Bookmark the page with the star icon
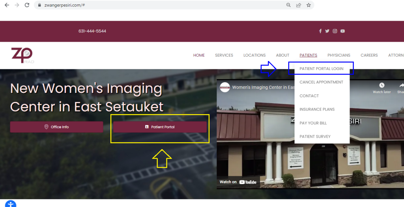Image resolution: width=404 pixels, height=207 pixels. coord(309,5)
